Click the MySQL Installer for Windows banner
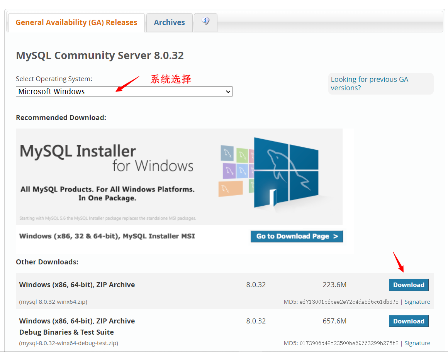This screenshot has height=352, width=448. [179, 177]
